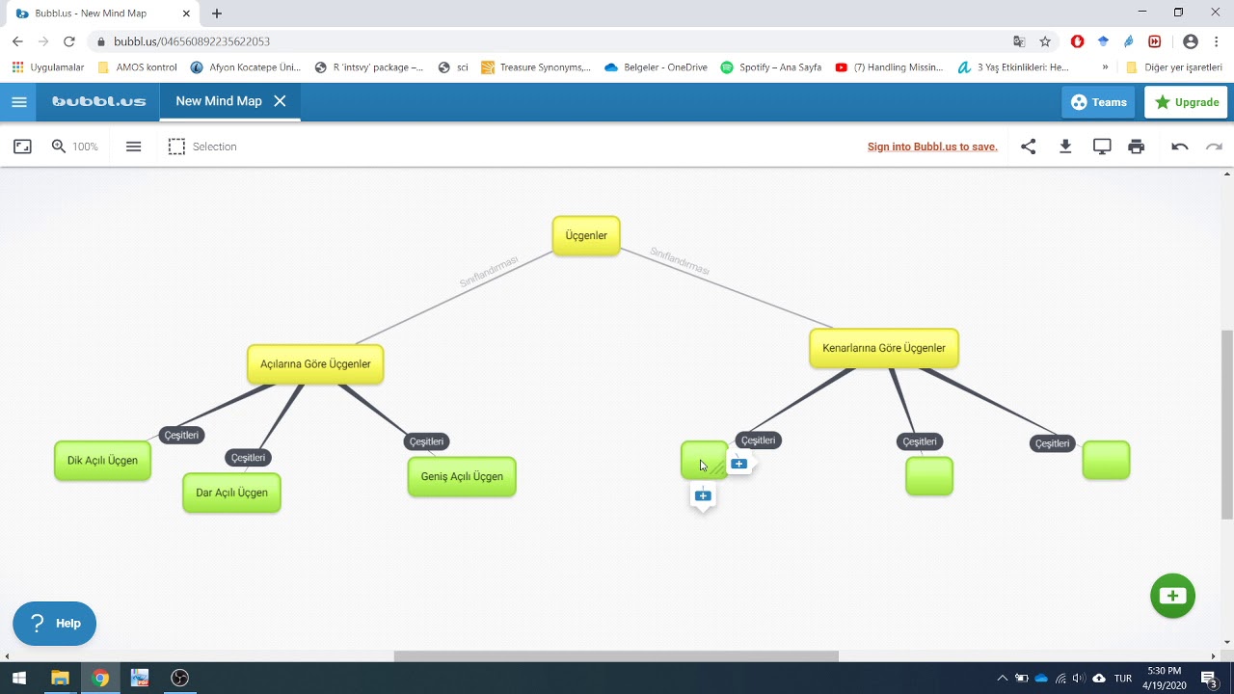Select empty green bubble under middle Çeşitleri
This screenshot has width=1234, height=694.
point(929,476)
